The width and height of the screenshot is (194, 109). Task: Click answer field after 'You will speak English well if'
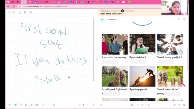click(x=112, y=94)
